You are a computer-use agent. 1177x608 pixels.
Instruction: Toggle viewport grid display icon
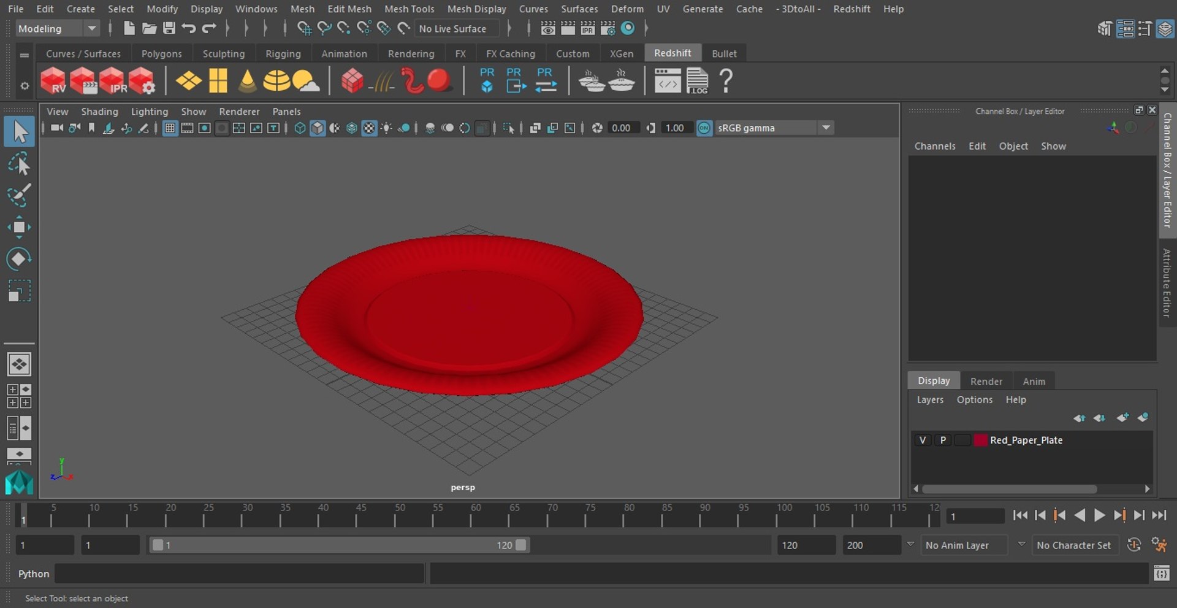[170, 128]
